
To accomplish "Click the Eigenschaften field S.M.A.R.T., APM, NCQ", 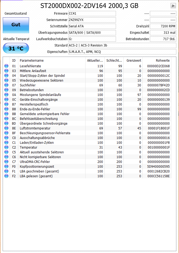I will point(122,52).
